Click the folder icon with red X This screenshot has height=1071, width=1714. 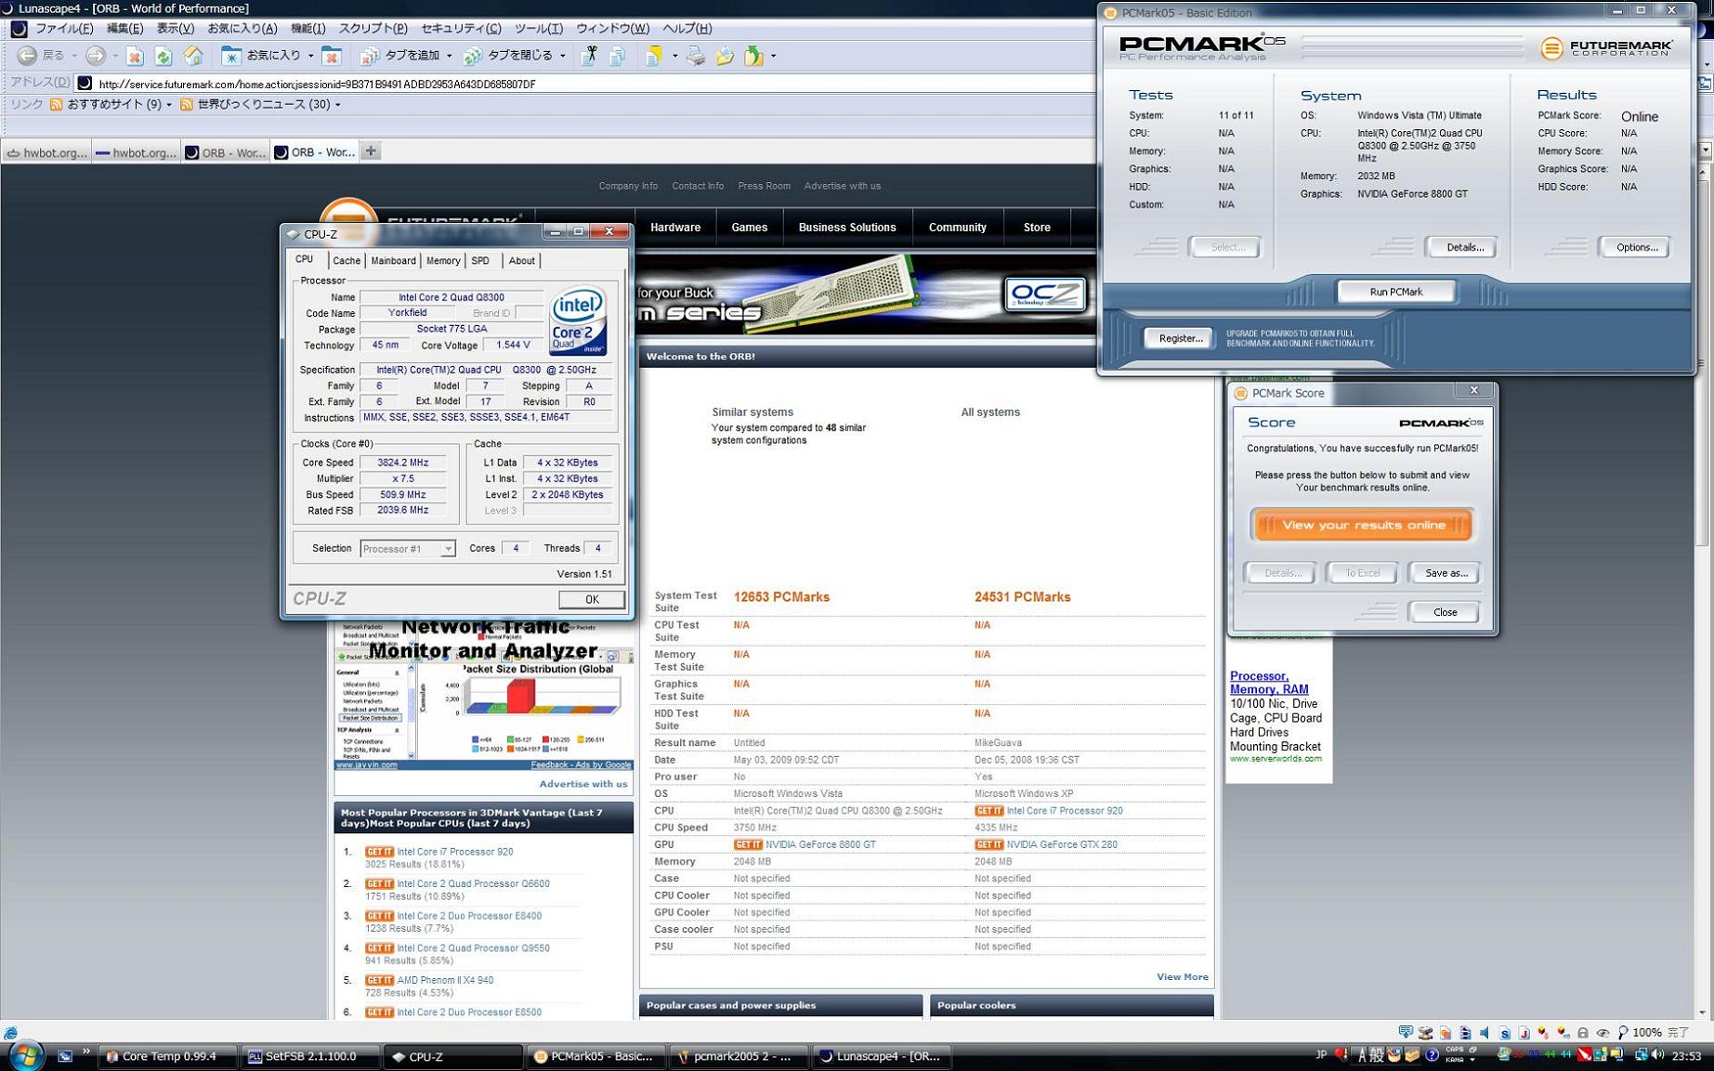[x=332, y=57]
